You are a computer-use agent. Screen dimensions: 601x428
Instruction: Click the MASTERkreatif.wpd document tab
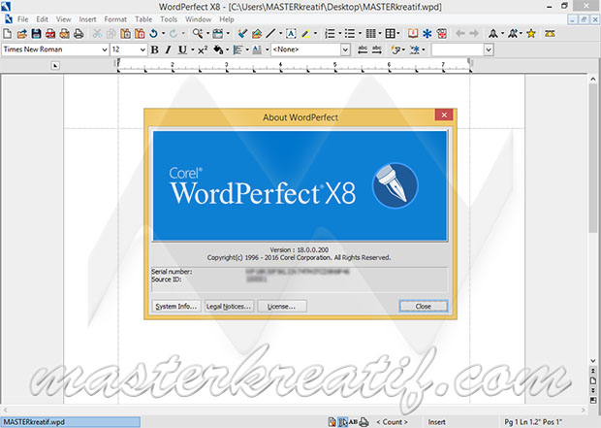click(71, 422)
